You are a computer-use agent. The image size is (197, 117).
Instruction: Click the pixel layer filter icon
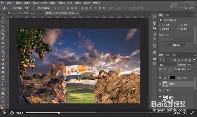175,61
